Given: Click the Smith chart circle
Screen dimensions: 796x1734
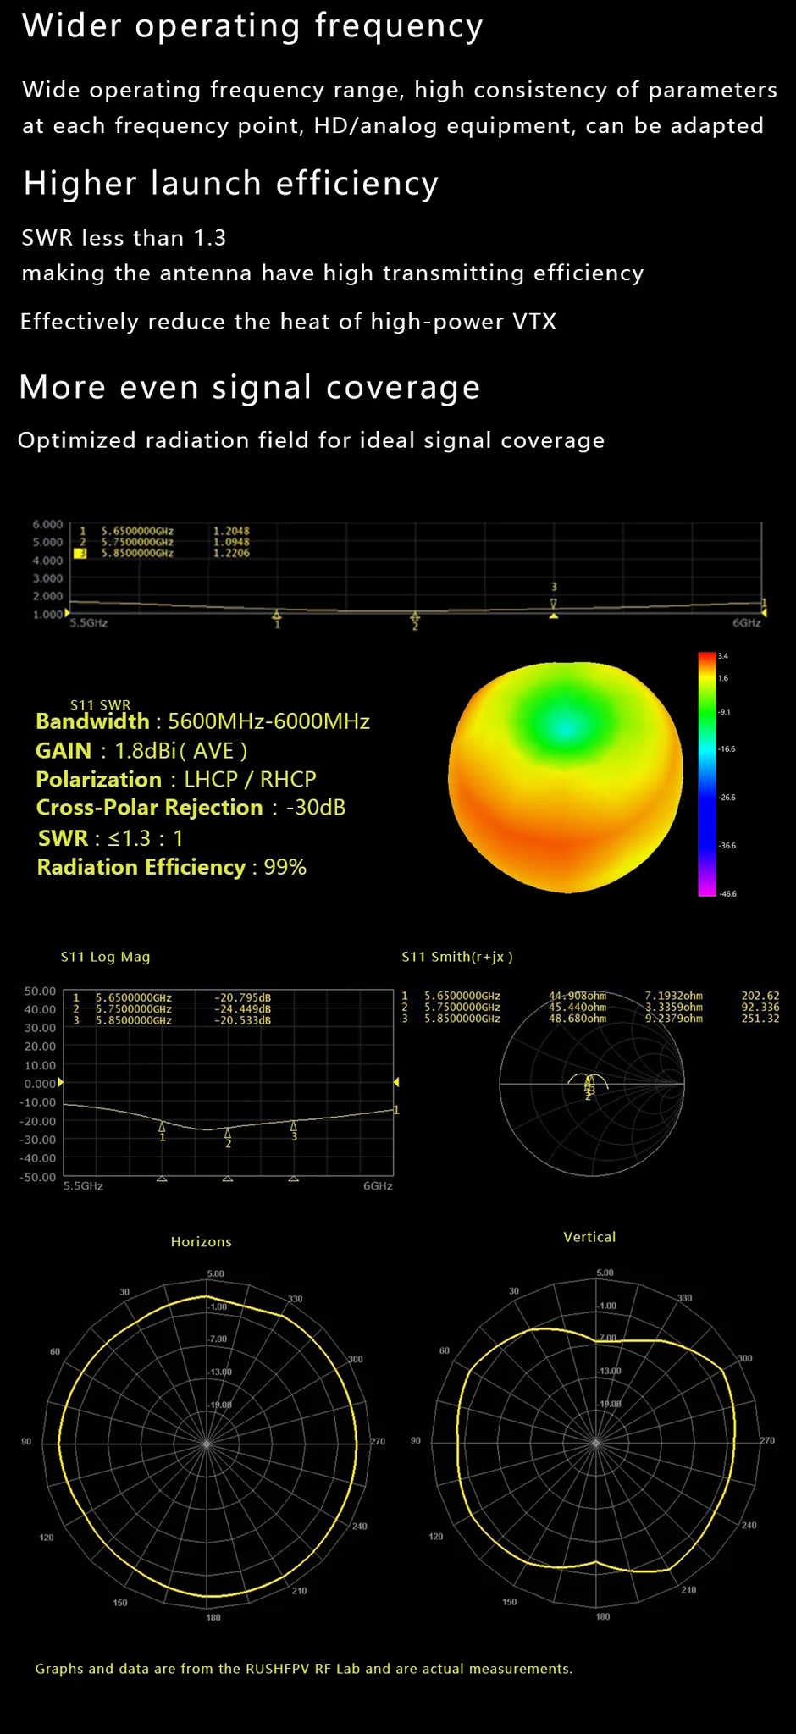Looking at the screenshot, I should [592, 1083].
